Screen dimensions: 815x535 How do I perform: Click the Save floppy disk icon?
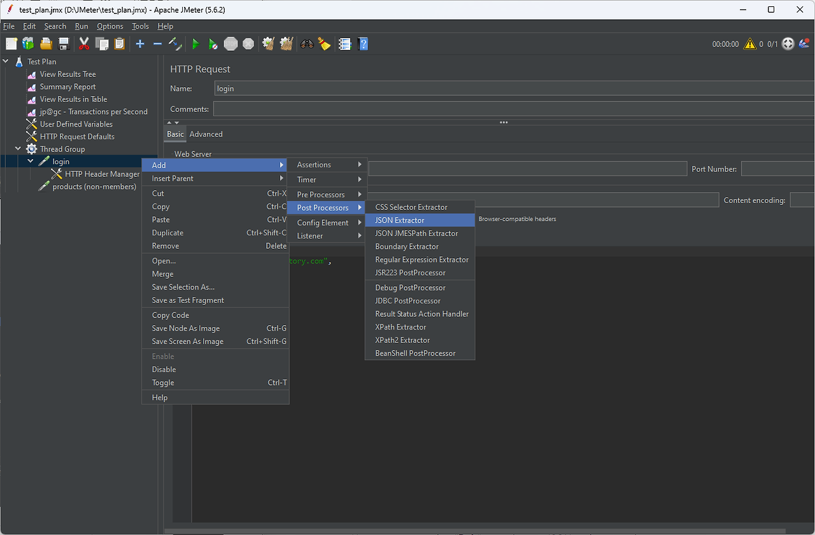pos(64,44)
